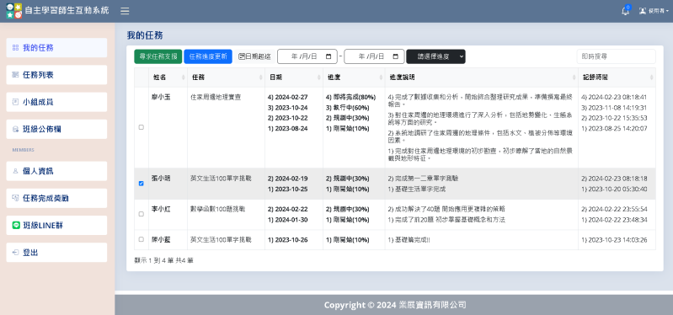The height and width of the screenshot is (315, 673).
Task: Open calendar picker of start date
Action: 328,56
